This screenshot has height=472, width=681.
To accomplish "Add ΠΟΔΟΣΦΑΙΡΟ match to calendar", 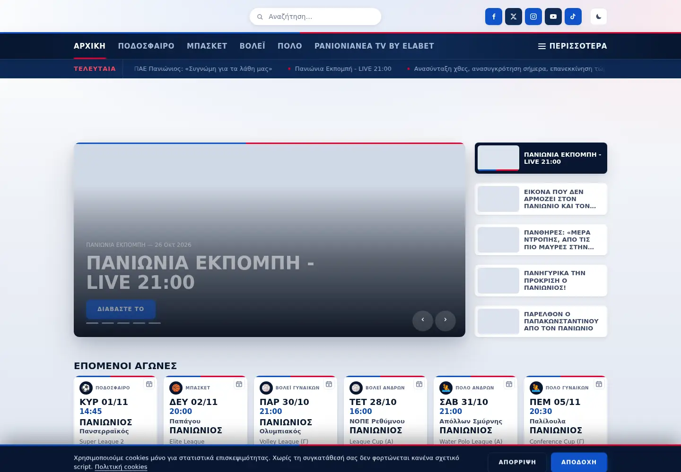I will pos(149,384).
